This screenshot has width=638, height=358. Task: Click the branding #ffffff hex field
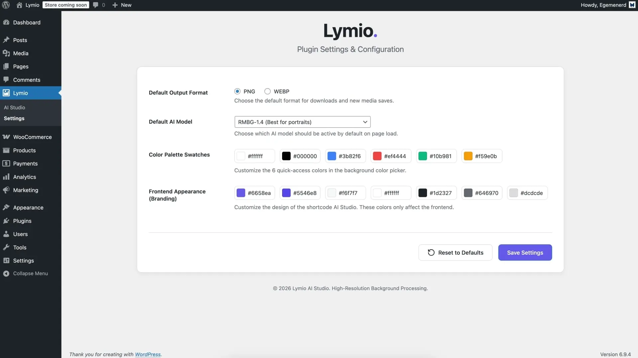[x=391, y=193]
